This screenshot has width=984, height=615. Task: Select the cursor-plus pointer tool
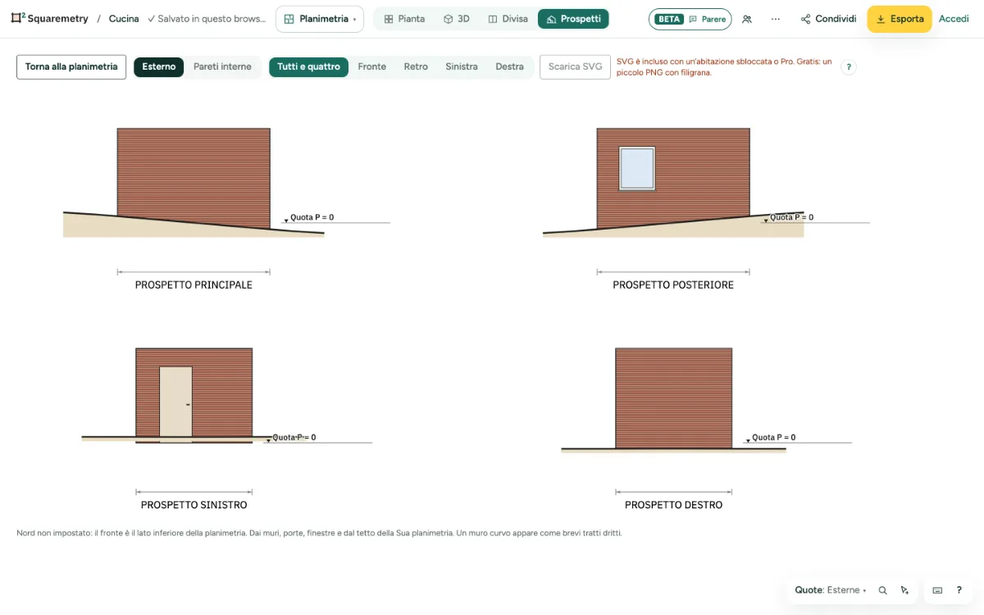coord(904,590)
